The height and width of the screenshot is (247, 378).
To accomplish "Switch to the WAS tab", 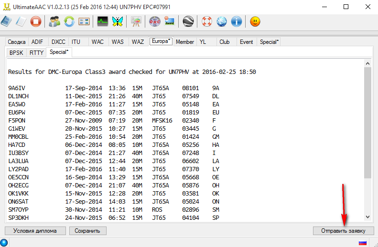I will coord(118,42).
